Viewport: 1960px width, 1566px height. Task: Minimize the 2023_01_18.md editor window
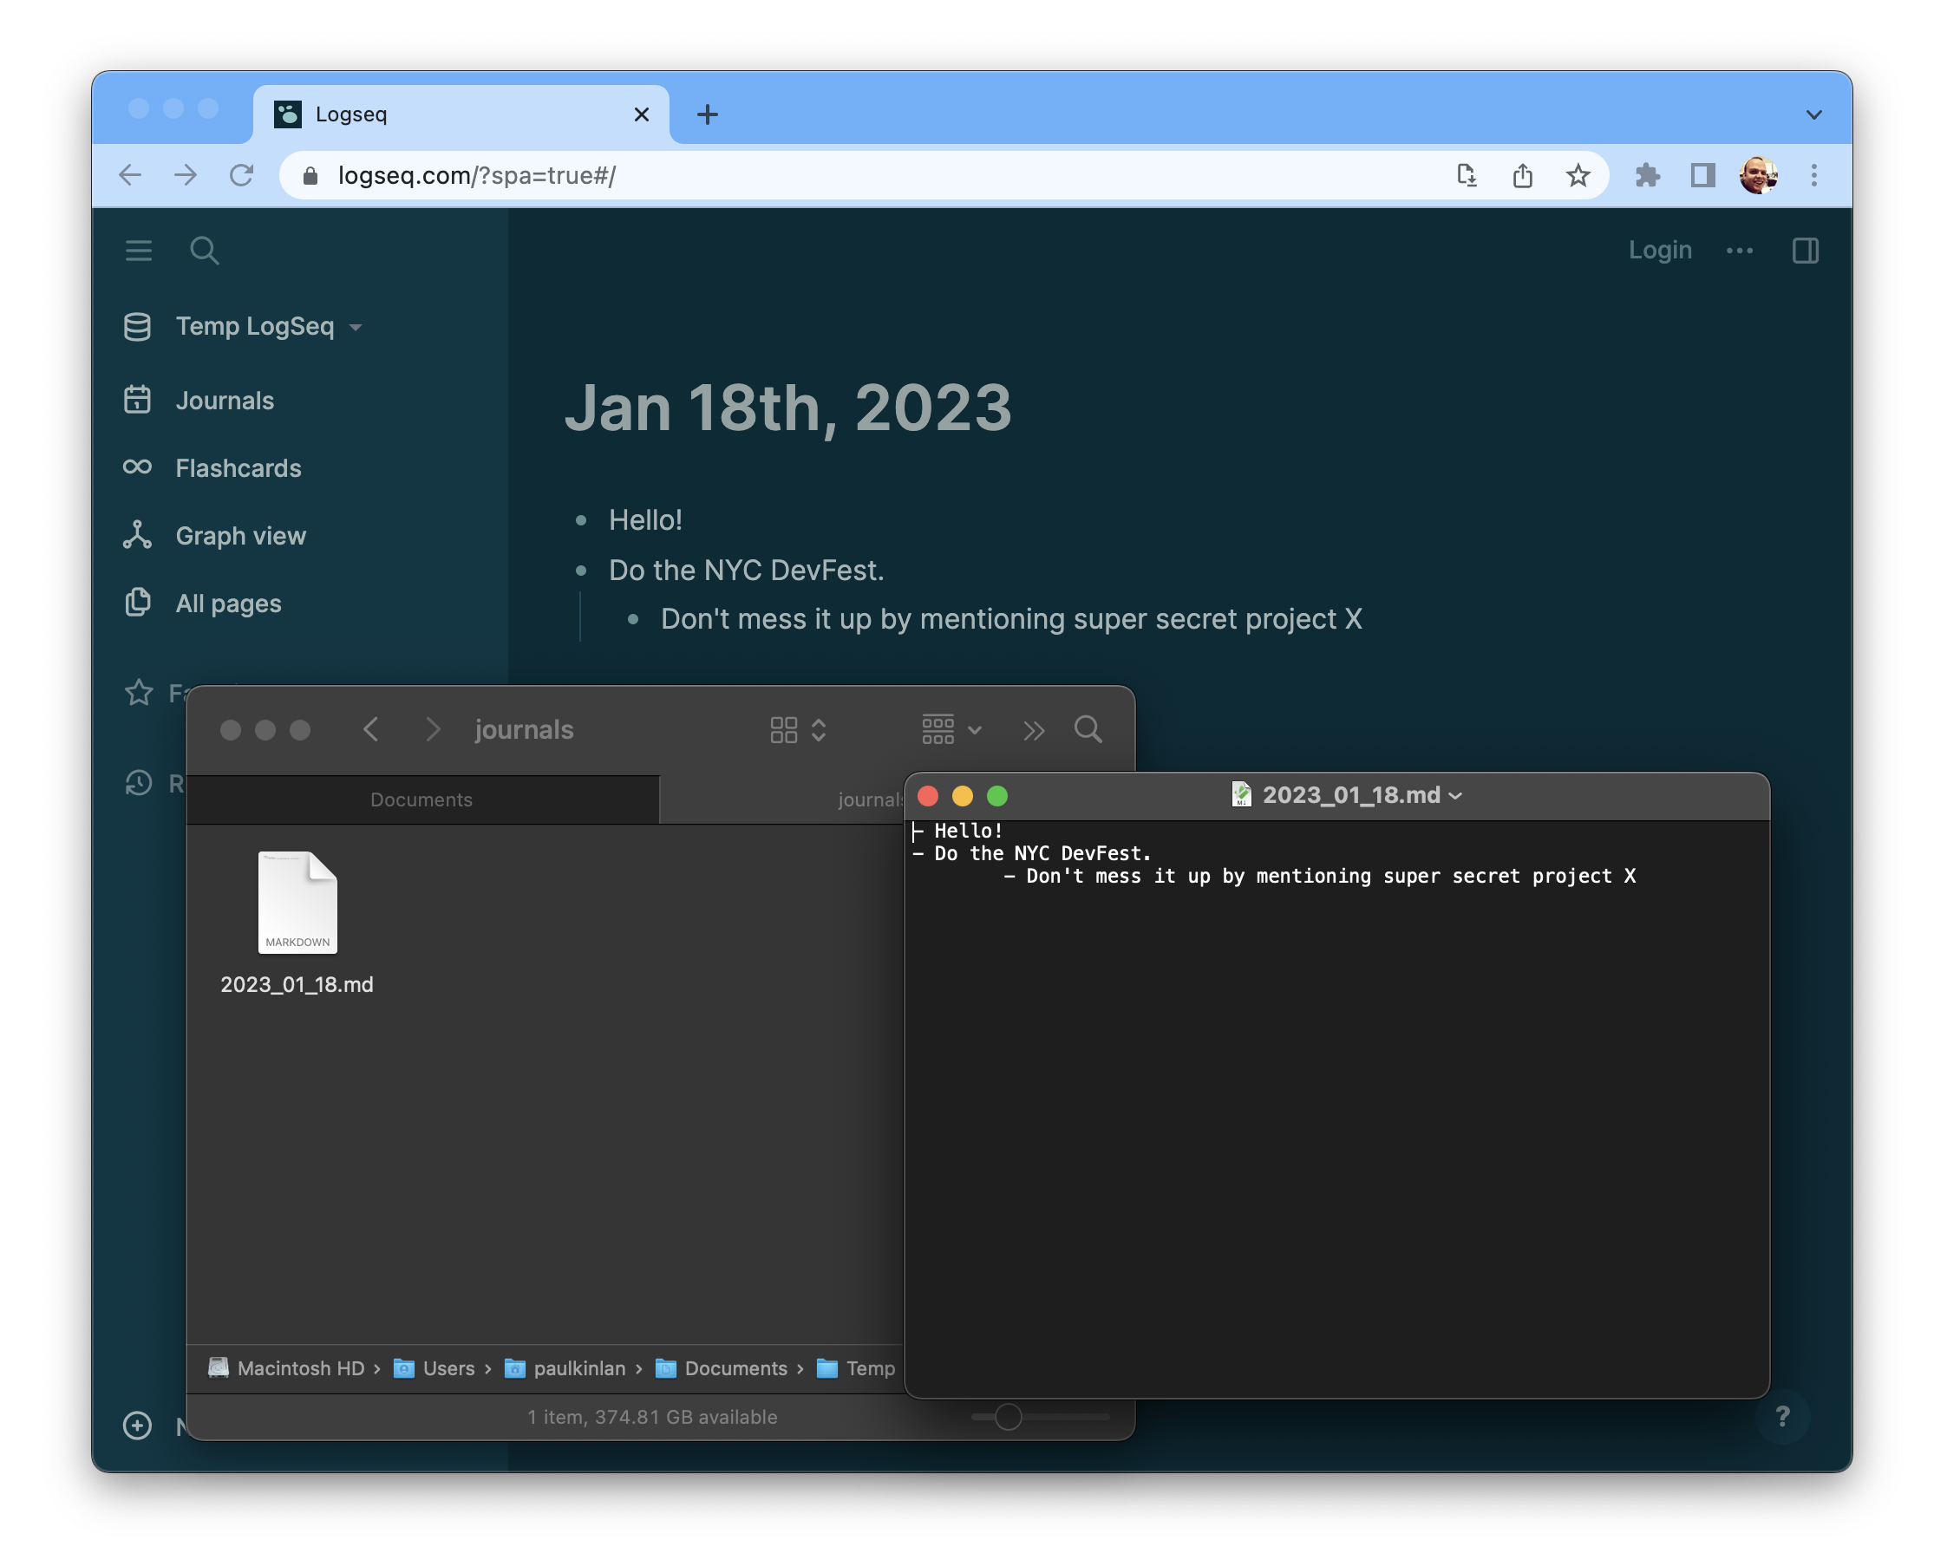[963, 796]
